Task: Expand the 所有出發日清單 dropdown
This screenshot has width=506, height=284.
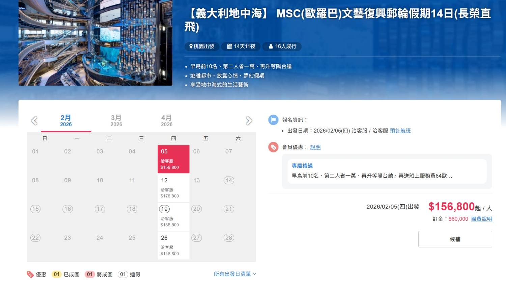Action: 235,274
